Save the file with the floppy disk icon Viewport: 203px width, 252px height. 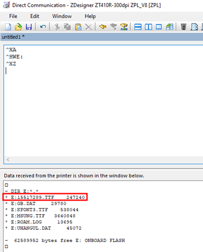29,27
